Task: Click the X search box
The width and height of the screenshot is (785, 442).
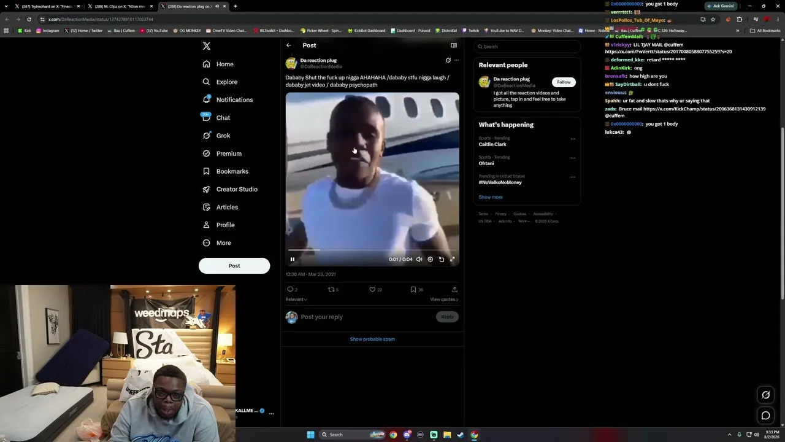Action: 527,47
